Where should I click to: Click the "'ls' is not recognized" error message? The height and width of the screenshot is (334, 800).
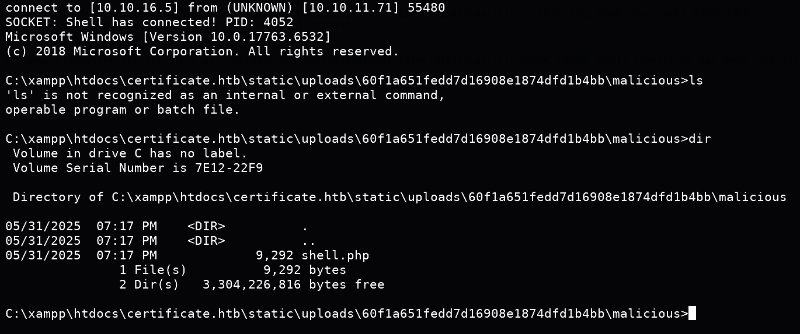(x=225, y=95)
